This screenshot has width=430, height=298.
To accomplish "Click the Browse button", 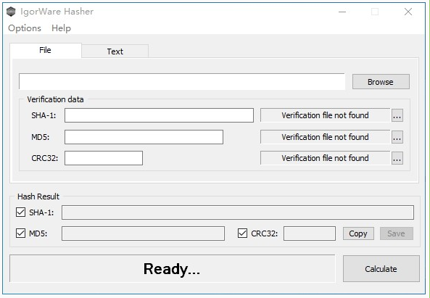I will [381, 82].
